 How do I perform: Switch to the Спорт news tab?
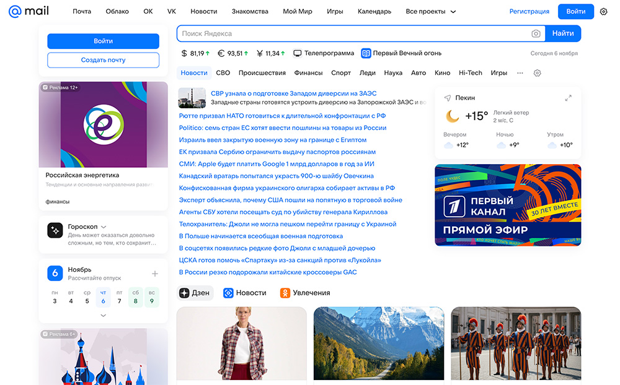click(341, 73)
